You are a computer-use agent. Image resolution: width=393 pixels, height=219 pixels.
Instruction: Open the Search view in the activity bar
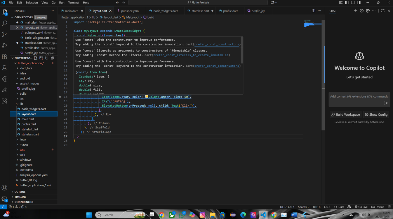[4, 23]
